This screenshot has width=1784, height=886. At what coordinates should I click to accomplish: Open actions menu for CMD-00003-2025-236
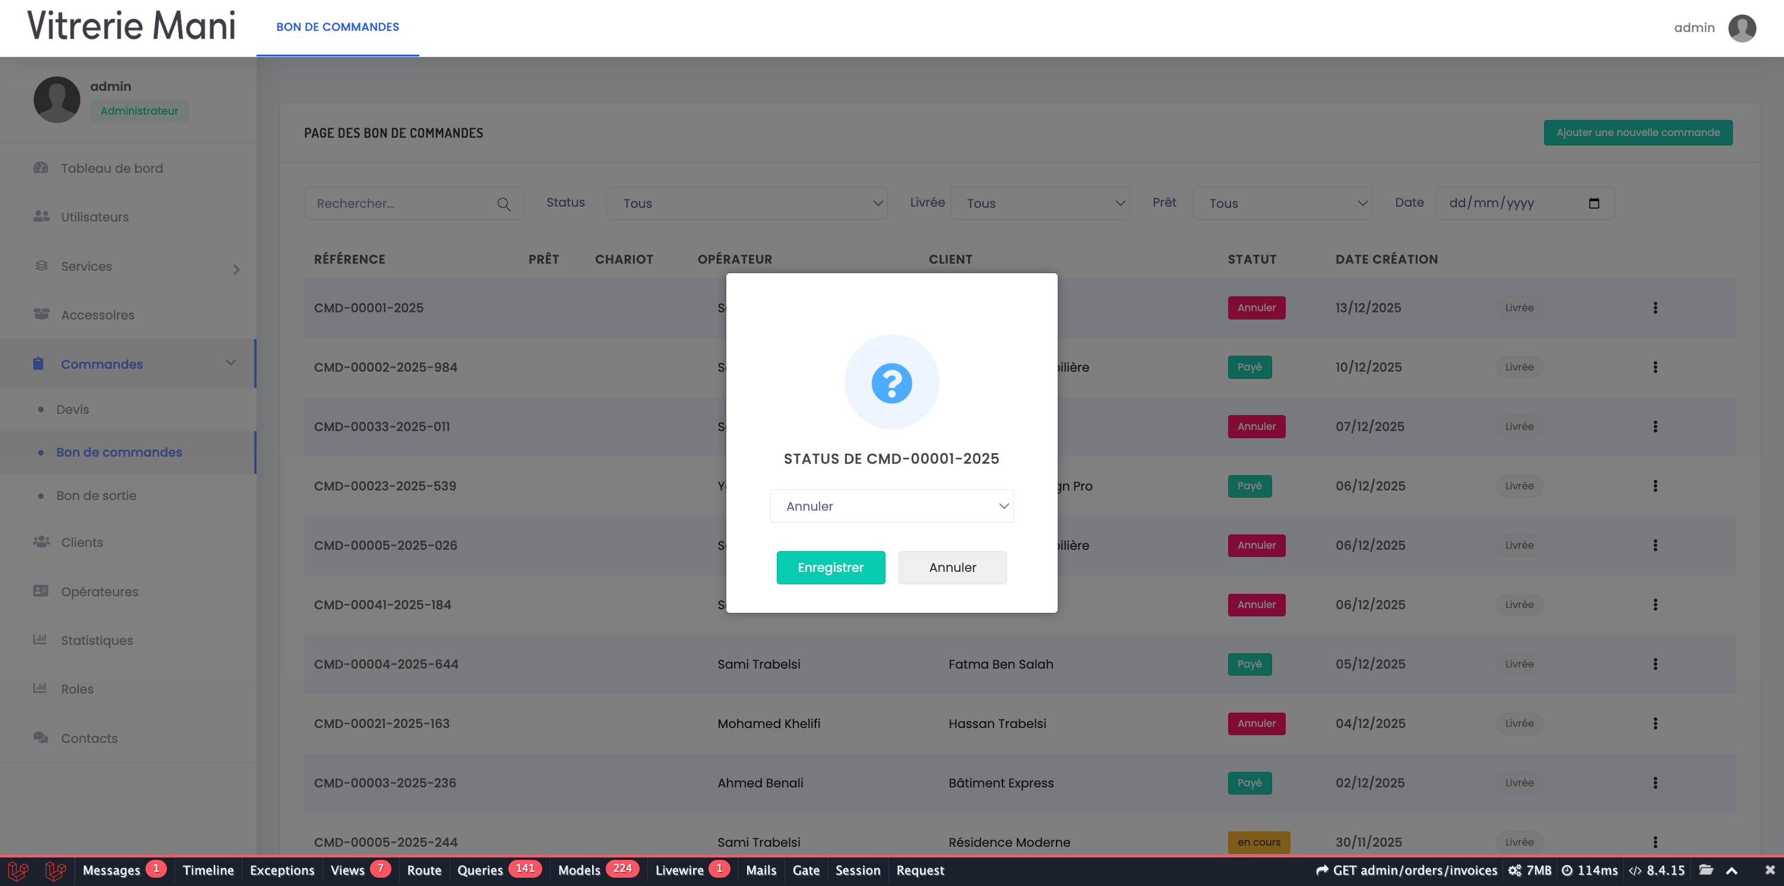[x=1655, y=783]
